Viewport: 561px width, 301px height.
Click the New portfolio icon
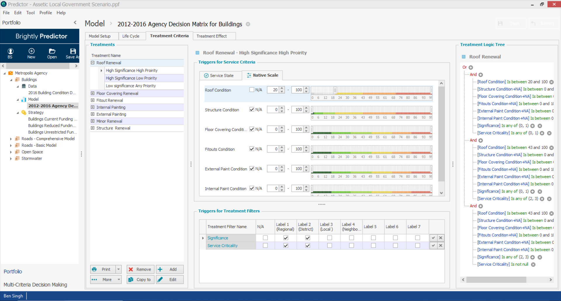[31, 53]
